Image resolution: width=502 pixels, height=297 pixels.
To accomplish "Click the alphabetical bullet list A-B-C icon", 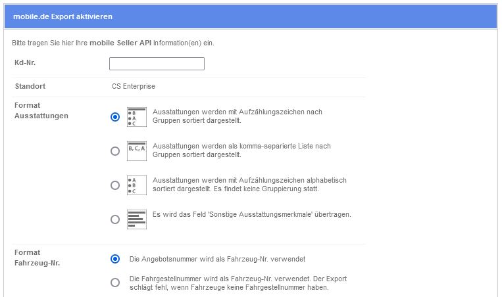I will click(137, 185).
